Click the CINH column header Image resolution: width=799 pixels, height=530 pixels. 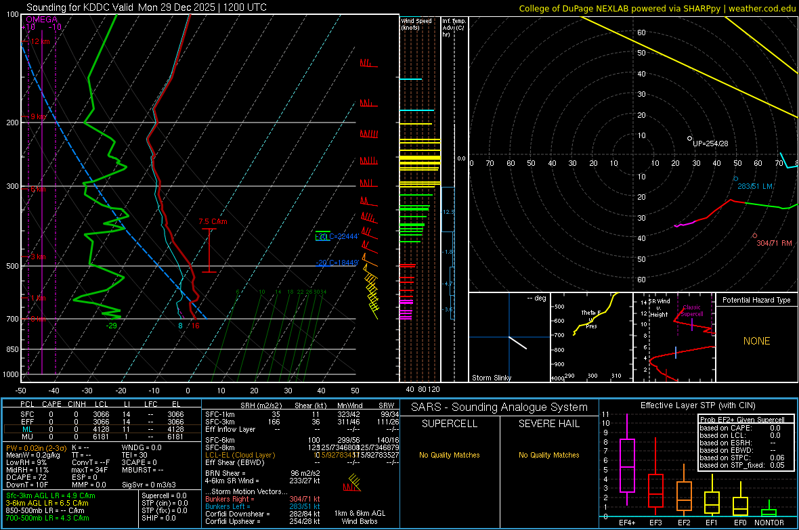pos(77,404)
